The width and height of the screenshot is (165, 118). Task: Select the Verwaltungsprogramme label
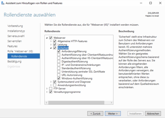[x=67, y=92]
